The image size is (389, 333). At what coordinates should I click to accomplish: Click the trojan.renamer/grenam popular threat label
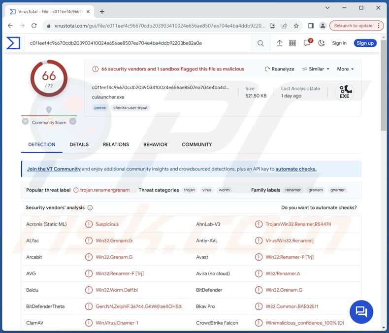tap(105, 190)
